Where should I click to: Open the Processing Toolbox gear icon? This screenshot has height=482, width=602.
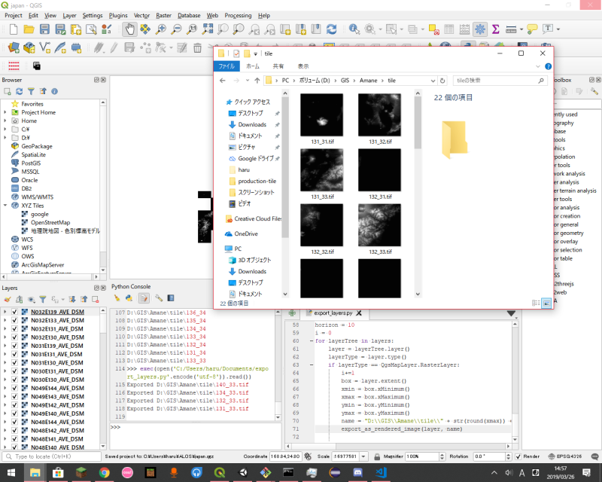click(x=479, y=29)
